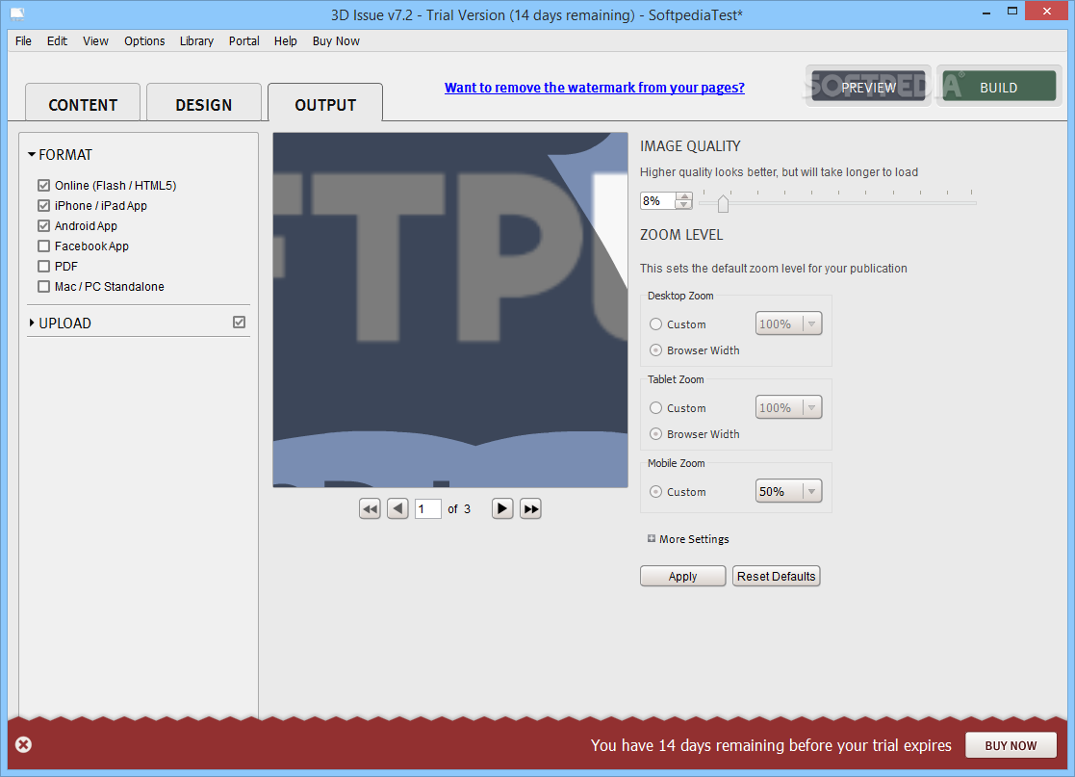1075x777 pixels.
Task: Decrease image quality with spinner down arrow
Action: coord(683,204)
